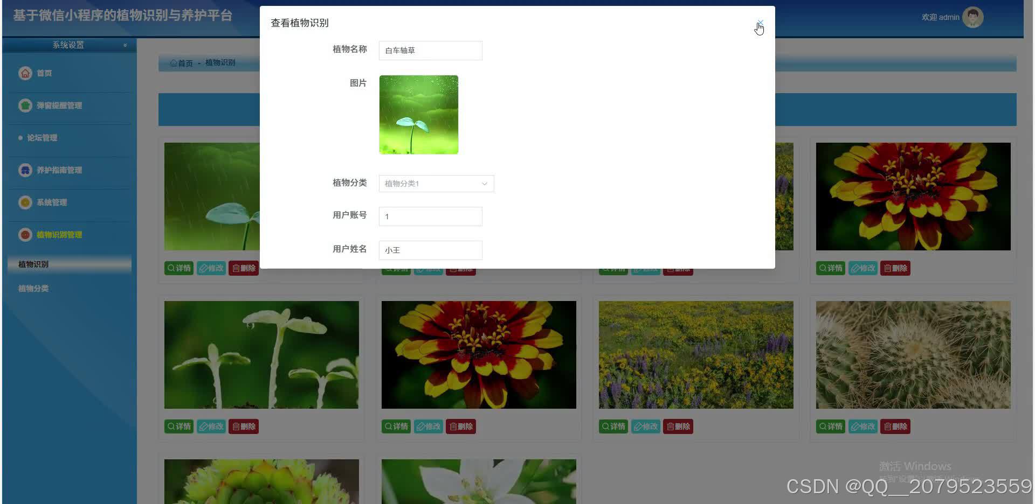
Task: Click the 用户姓名 input showing 小王
Action: 430,250
